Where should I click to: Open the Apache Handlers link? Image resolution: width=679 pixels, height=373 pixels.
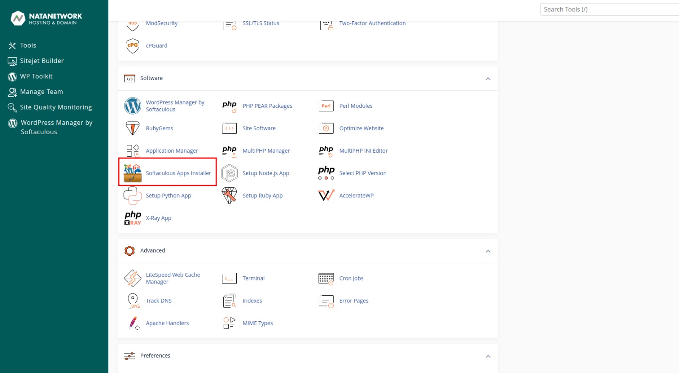(167, 323)
